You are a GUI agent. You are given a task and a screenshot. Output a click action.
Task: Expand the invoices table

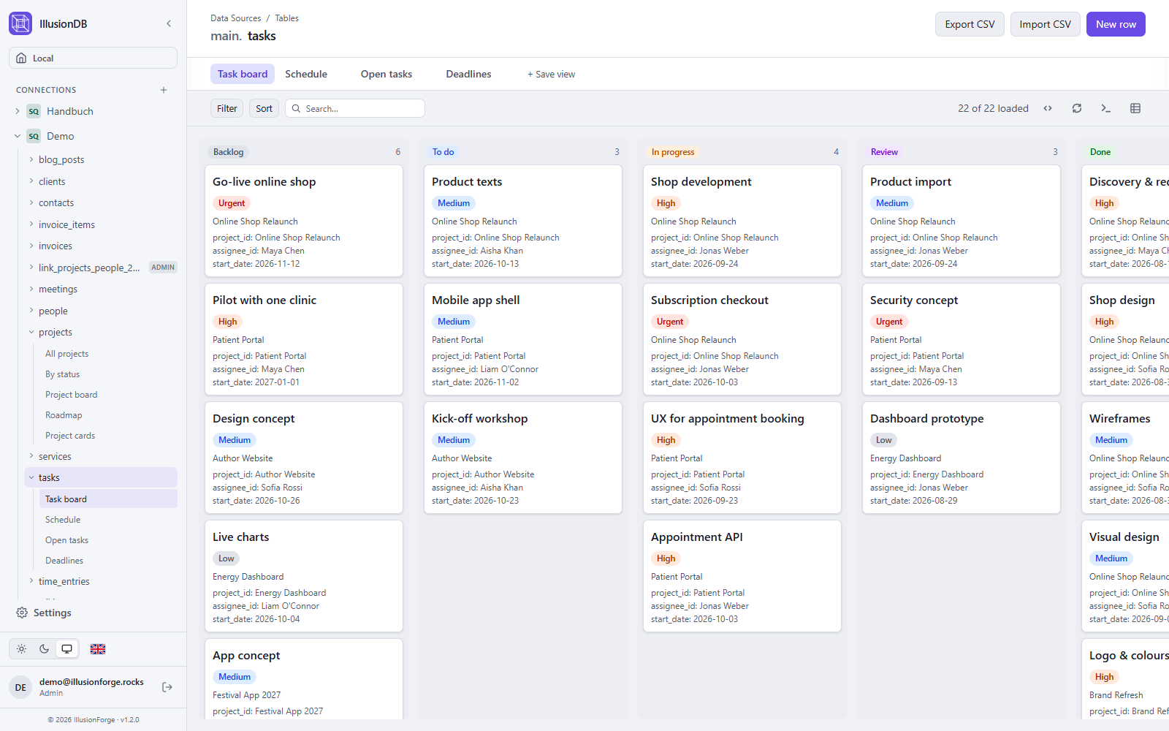[x=31, y=246]
